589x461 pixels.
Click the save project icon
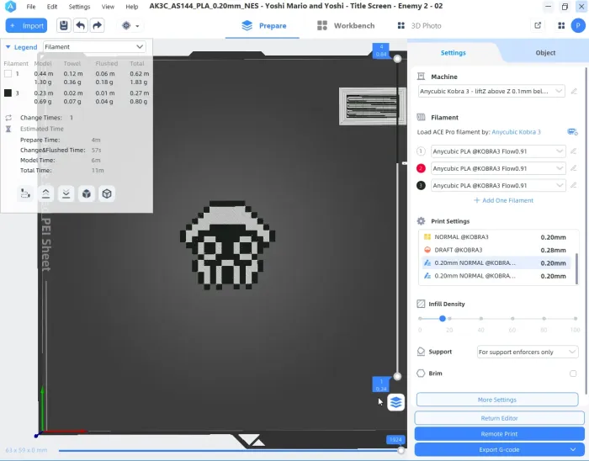64,25
